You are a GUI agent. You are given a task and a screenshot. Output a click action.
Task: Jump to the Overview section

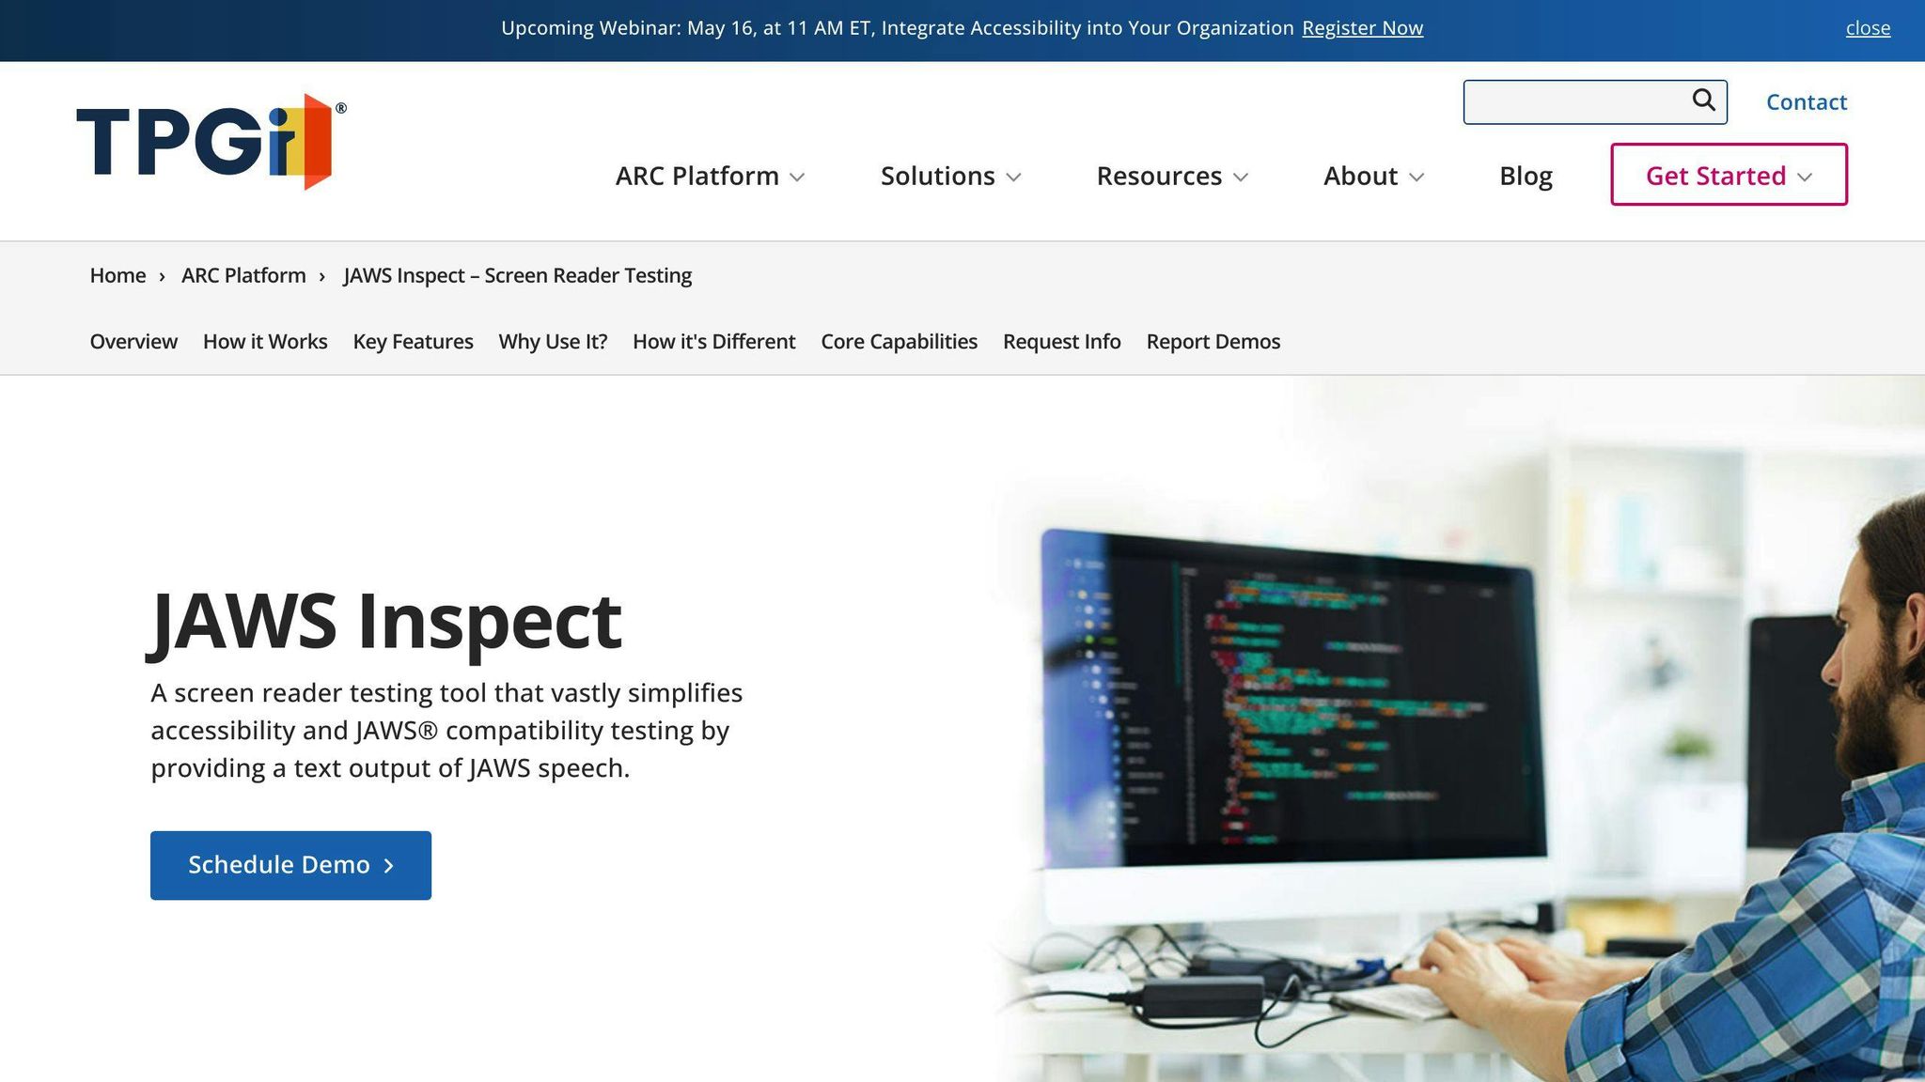pos(133,342)
